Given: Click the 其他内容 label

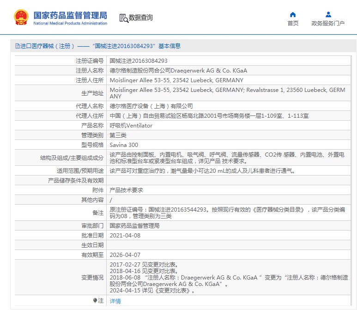Looking at the screenshot, I should [x=92, y=200].
